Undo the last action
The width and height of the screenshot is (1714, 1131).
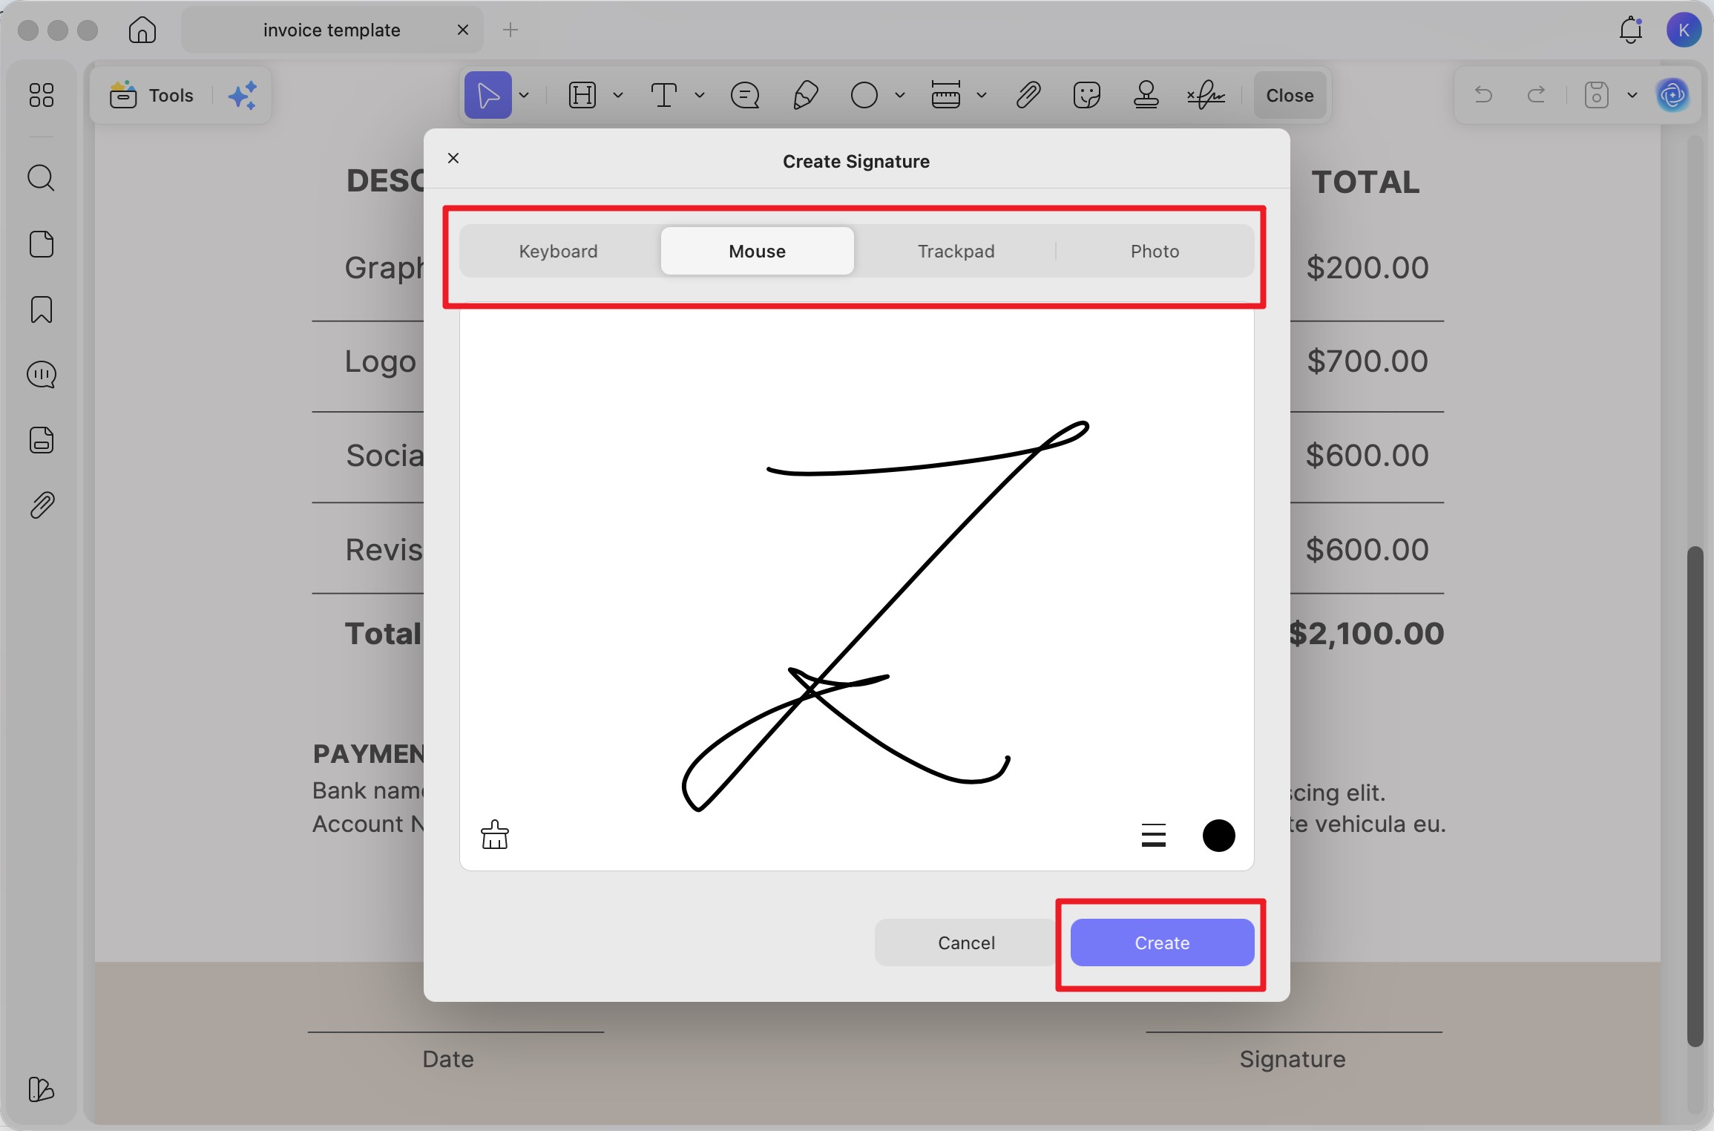tap(1484, 95)
